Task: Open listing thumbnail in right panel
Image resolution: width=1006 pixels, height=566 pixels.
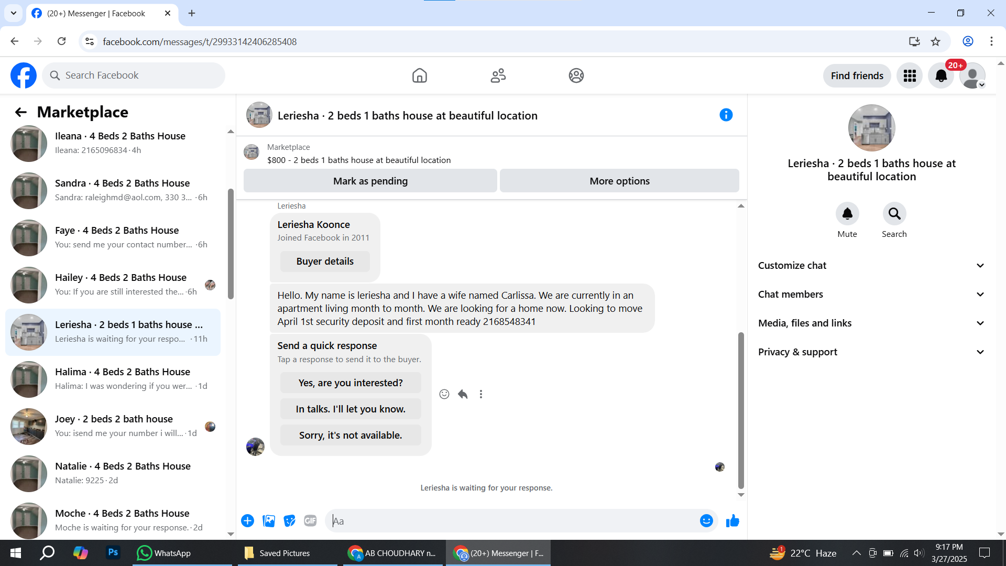Action: click(871, 128)
